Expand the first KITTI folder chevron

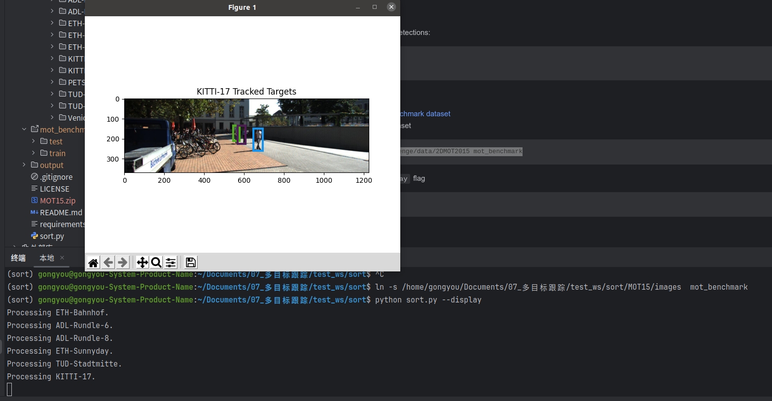52,58
